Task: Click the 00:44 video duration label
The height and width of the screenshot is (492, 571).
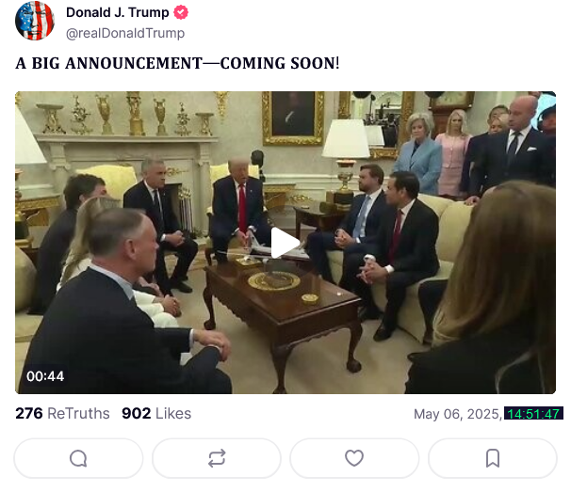Action: pos(45,376)
